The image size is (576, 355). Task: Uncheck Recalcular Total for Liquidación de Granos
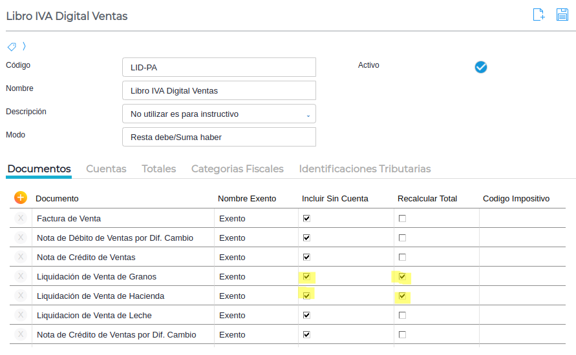403,277
